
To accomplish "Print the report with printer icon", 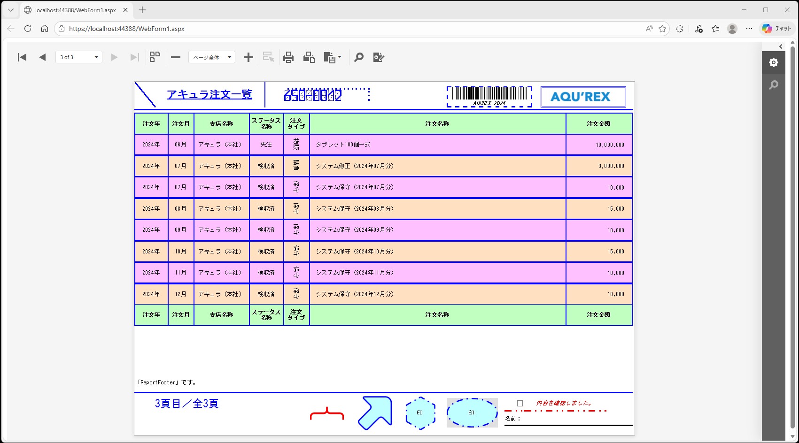I will click(x=288, y=57).
